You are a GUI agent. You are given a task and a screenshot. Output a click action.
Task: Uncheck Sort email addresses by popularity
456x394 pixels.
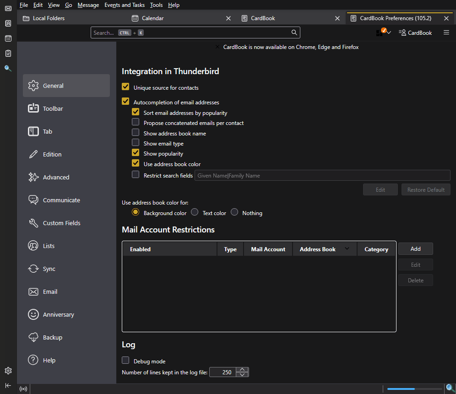136,112
